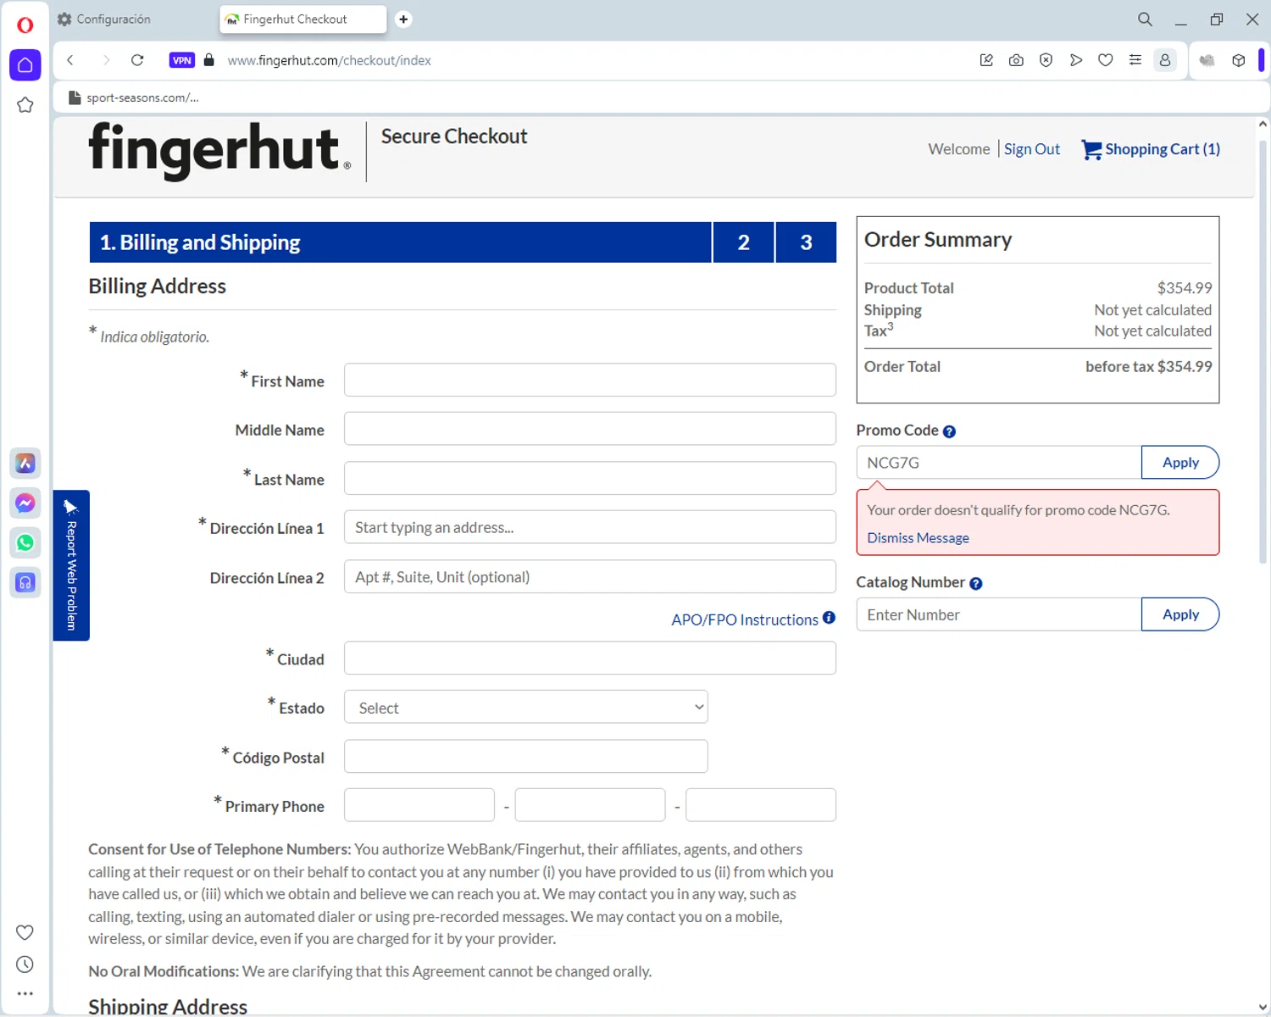The width and height of the screenshot is (1271, 1017).
Task: Focus the Ciudad field
Action: point(590,658)
